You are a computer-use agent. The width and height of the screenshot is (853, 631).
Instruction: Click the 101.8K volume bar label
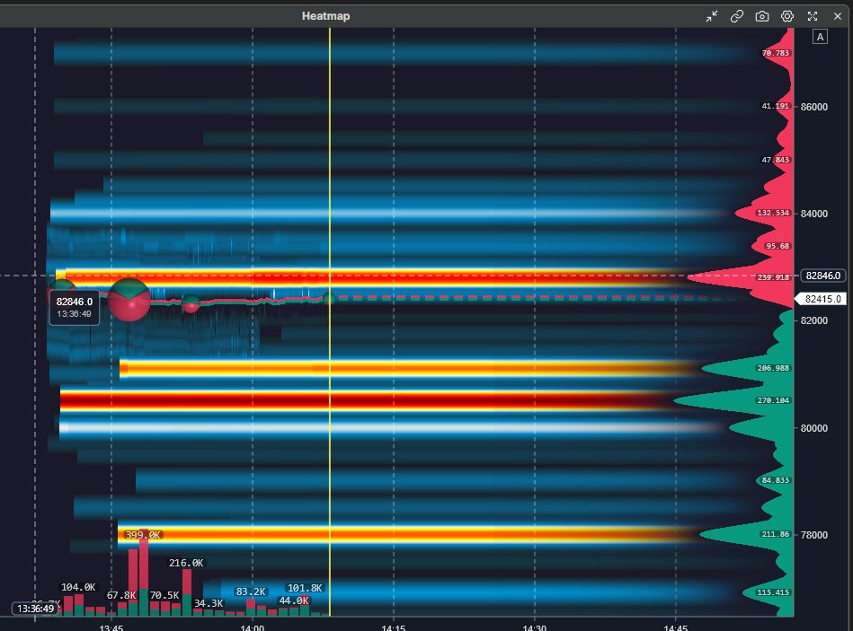point(305,588)
